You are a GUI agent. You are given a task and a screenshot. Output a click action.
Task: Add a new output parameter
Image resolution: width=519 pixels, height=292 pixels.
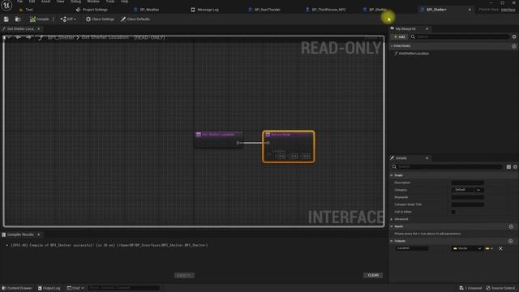tap(511, 242)
